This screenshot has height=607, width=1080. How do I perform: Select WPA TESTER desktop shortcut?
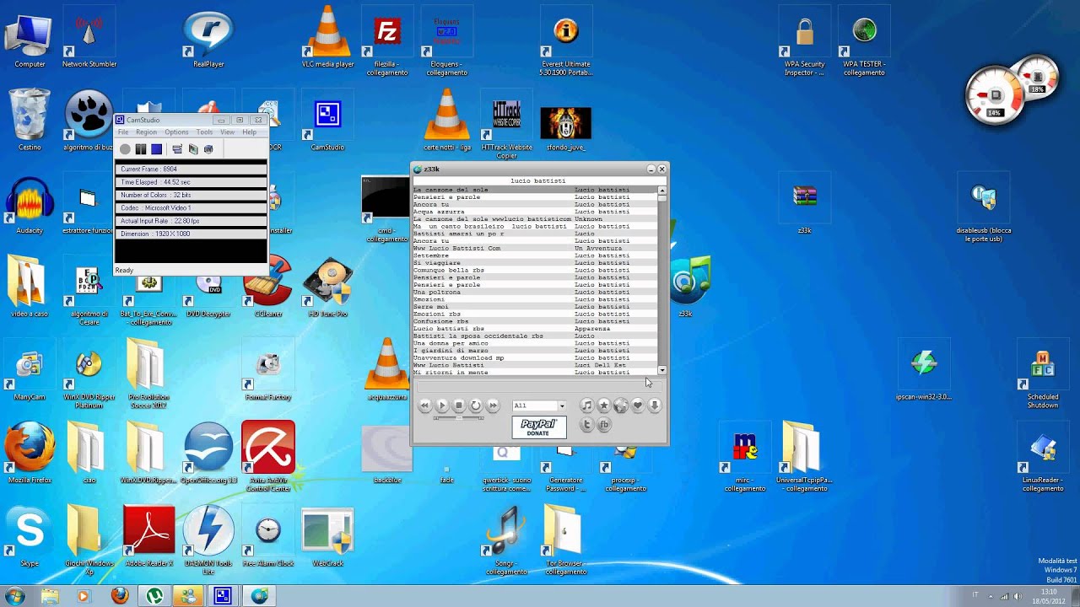(864, 42)
